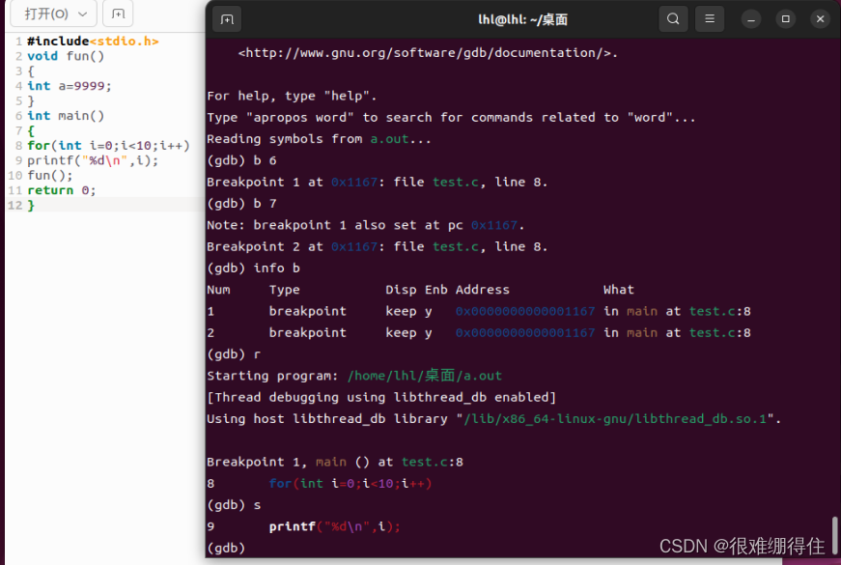Click the address of breakpoint row 1

click(x=525, y=311)
